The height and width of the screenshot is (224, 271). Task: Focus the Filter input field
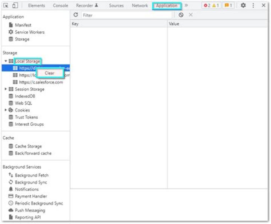126,15
